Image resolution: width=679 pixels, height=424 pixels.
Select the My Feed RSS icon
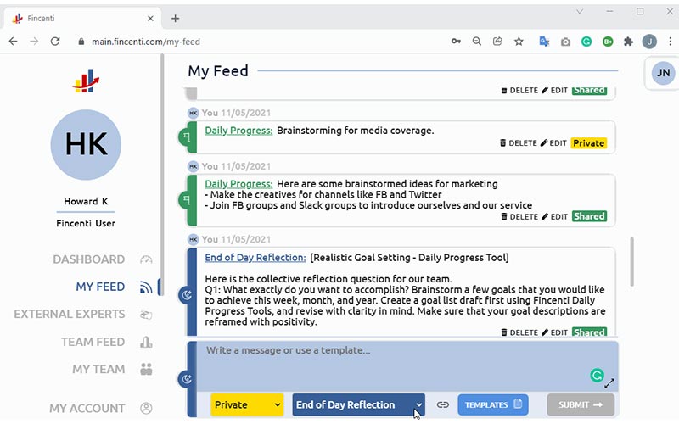(146, 287)
